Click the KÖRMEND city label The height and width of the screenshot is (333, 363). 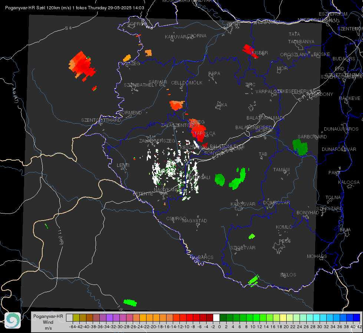[x=131, y=113]
